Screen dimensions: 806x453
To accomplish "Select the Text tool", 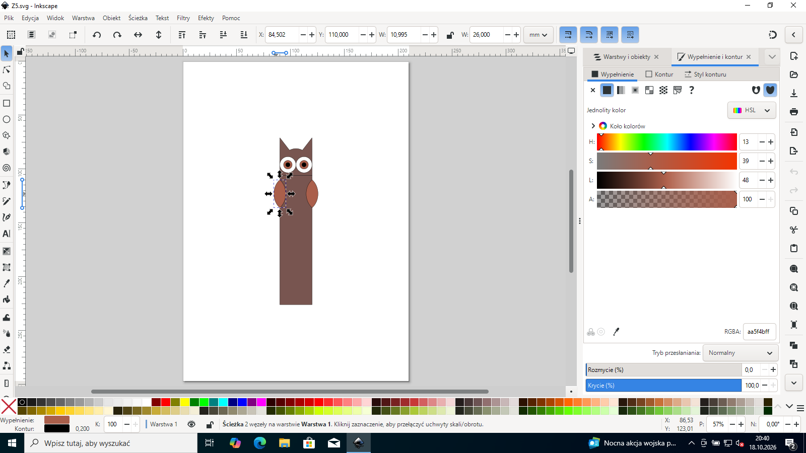I will [7, 234].
